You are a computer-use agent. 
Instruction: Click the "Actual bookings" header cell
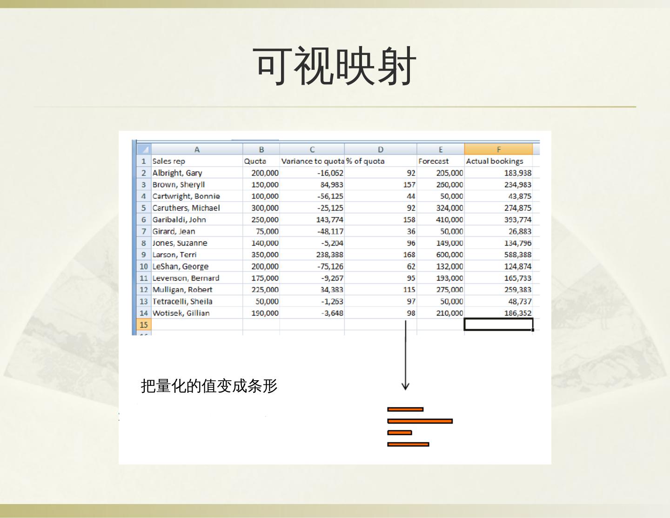[498, 161]
